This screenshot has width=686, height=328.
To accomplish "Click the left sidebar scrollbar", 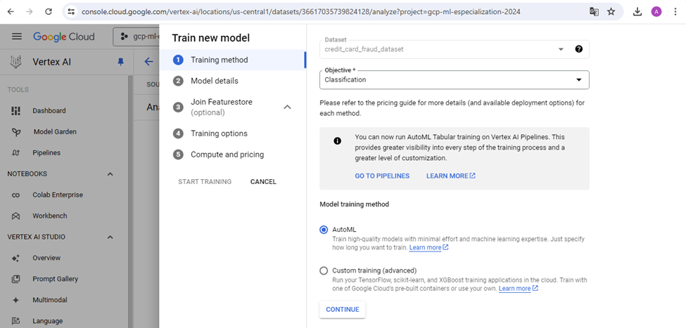I will coord(130,201).
